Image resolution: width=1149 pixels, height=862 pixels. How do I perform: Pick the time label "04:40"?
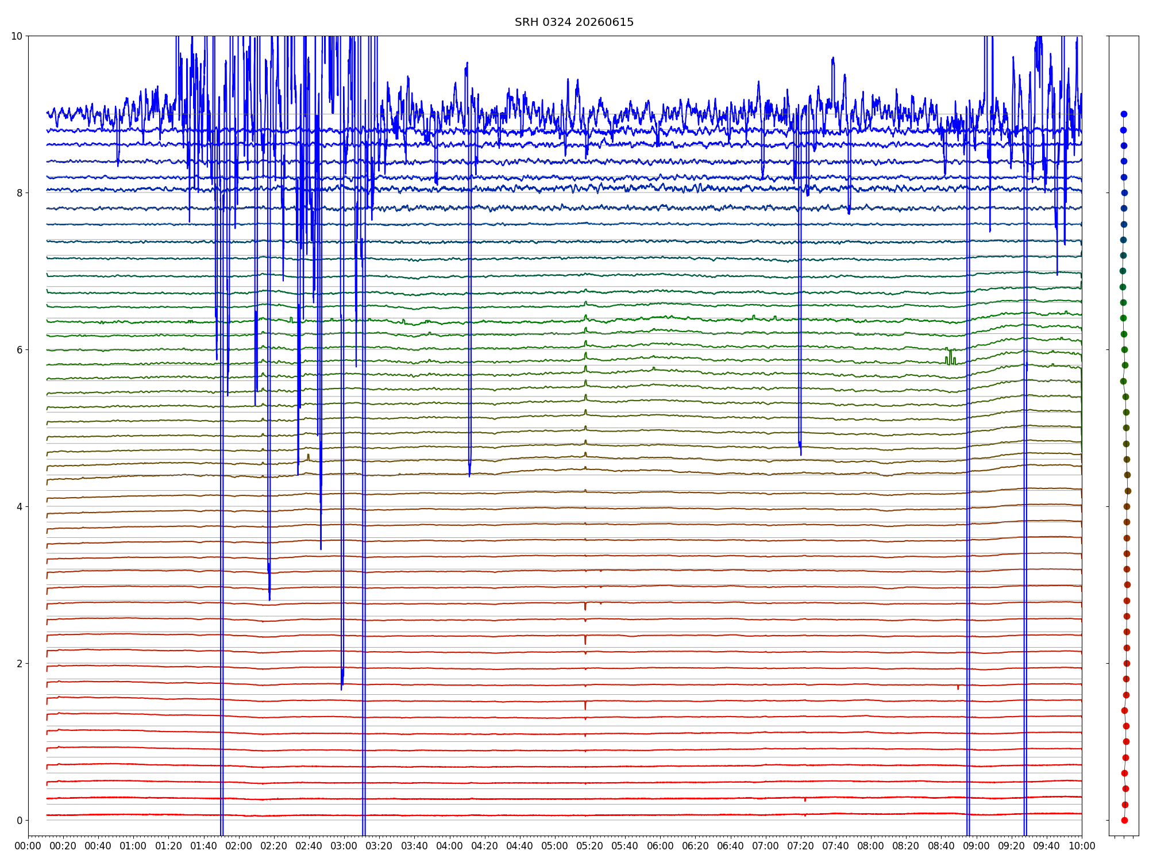click(x=520, y=846)
